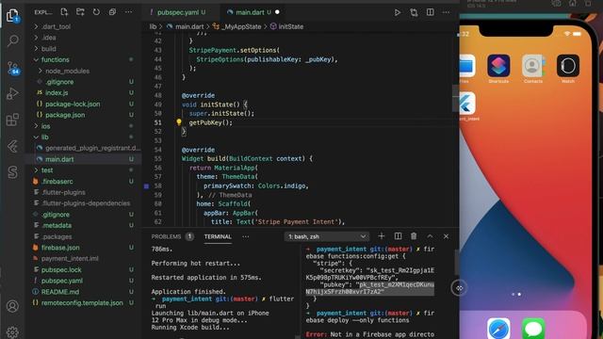Run the main.dart file
The image size is (603, 339).
398,12
